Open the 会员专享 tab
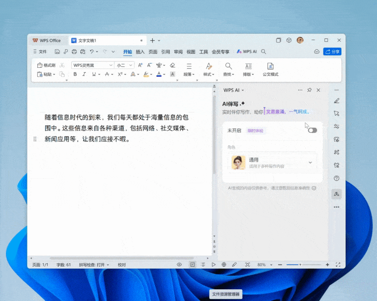This screenshot has height=301, width=377. point(220,52)
